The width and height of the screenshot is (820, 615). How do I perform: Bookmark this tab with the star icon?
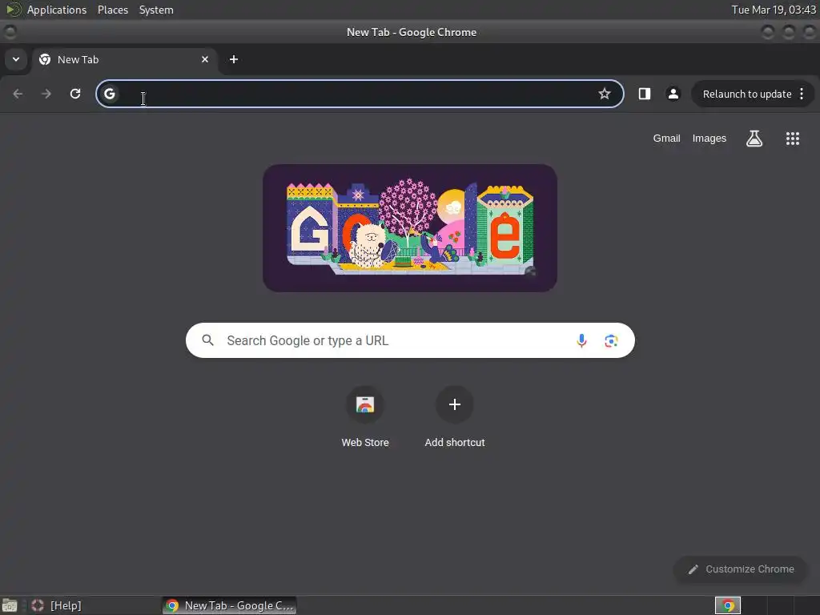tap(605, 94)
